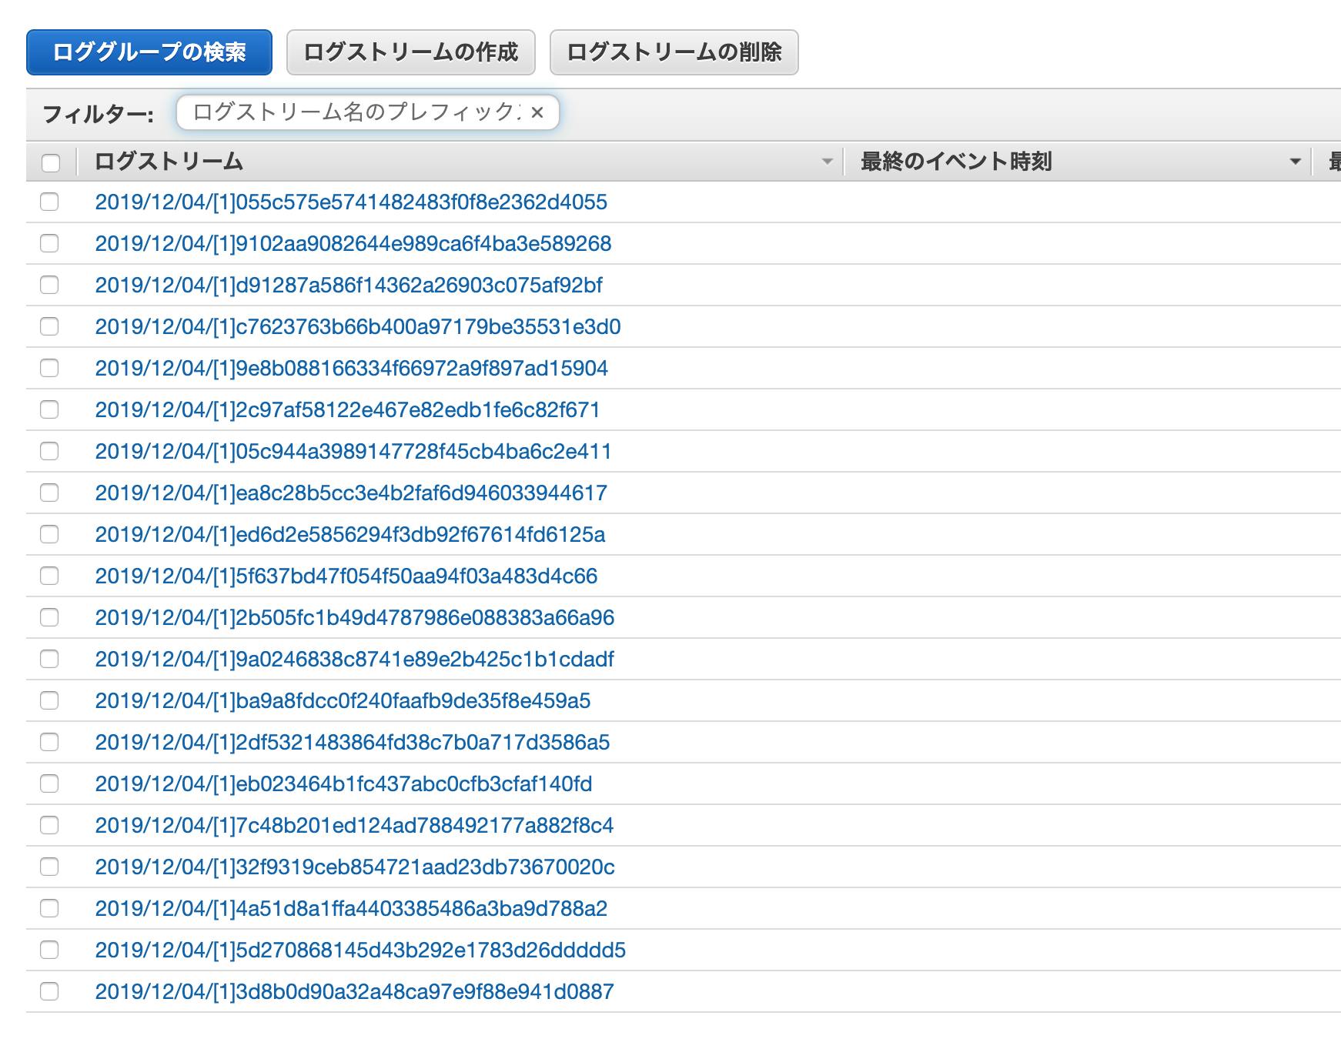The height and width of the screenshot is (1039, 1341).
Task: Open sort dropdown on 最終のイベント時刻 column
Action: tap(1297, 162)
